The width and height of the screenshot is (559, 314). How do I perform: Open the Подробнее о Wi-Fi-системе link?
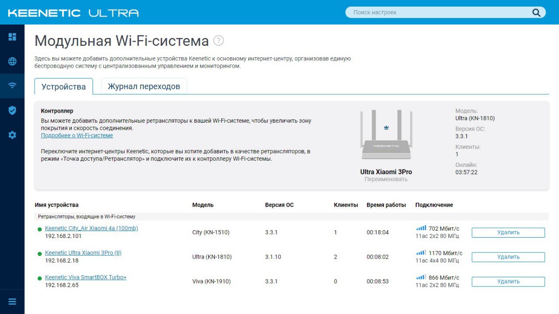pyautogui.click(x=77, y=135)
